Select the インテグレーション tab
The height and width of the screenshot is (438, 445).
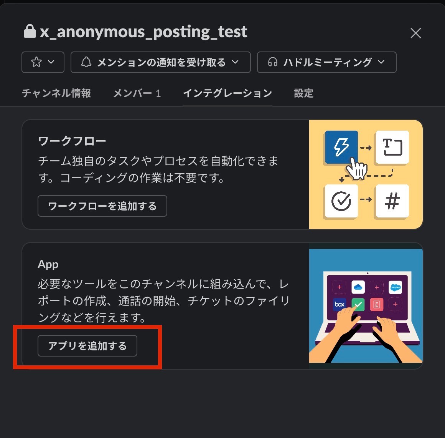pyautogui.click(x=227, y=93)
